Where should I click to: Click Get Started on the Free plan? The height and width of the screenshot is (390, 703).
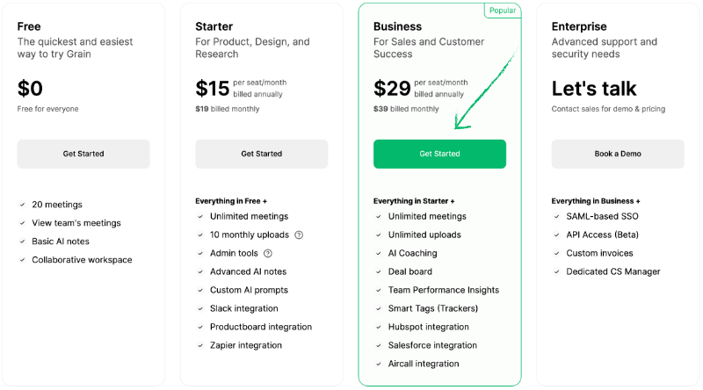pyautogui.click(x=83, y=154)
